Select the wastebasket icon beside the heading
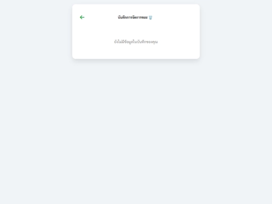Image resolution: width=272 pixels, height=204 pixels. (x=151, y=18)
